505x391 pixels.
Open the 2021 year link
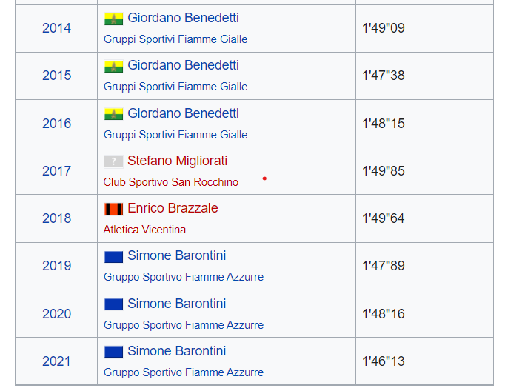(x=56, y=361)
